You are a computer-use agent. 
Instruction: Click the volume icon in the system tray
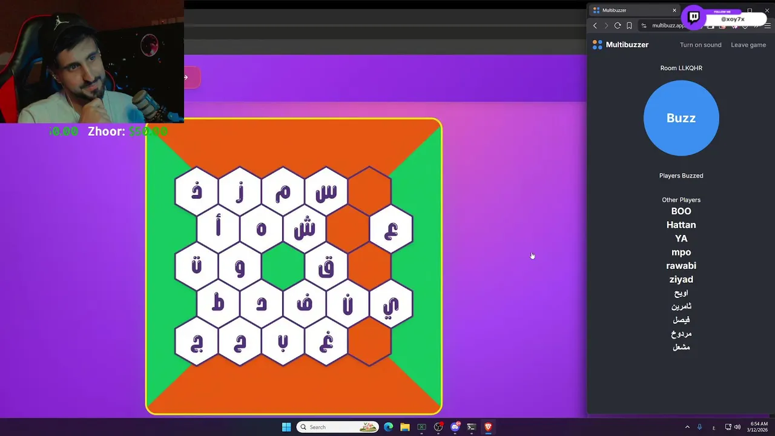tap(737, 427)
